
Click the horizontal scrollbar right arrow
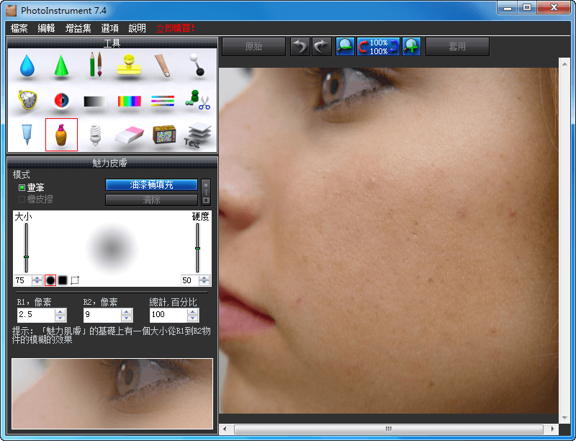pos(552,429)
